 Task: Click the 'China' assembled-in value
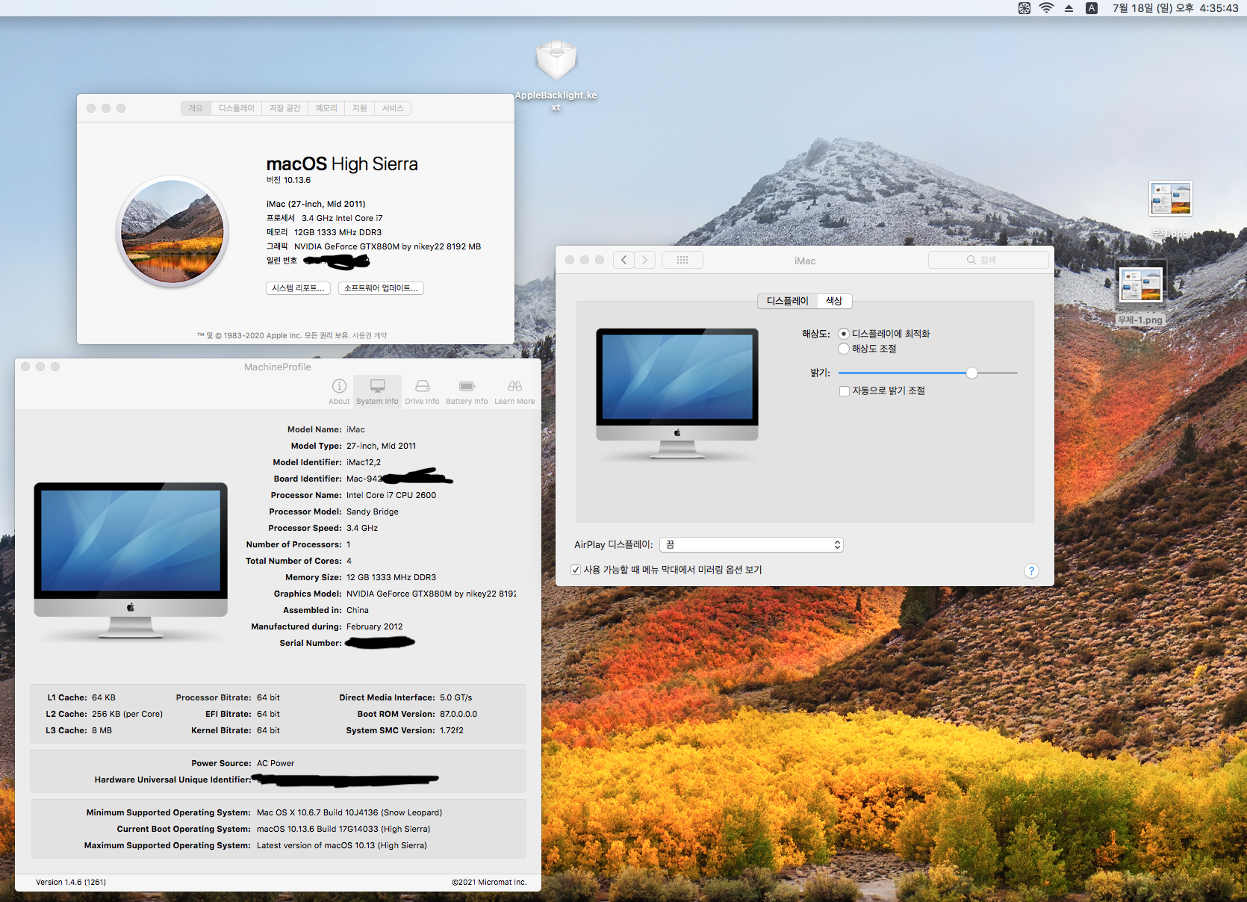(x=358, y=610)
